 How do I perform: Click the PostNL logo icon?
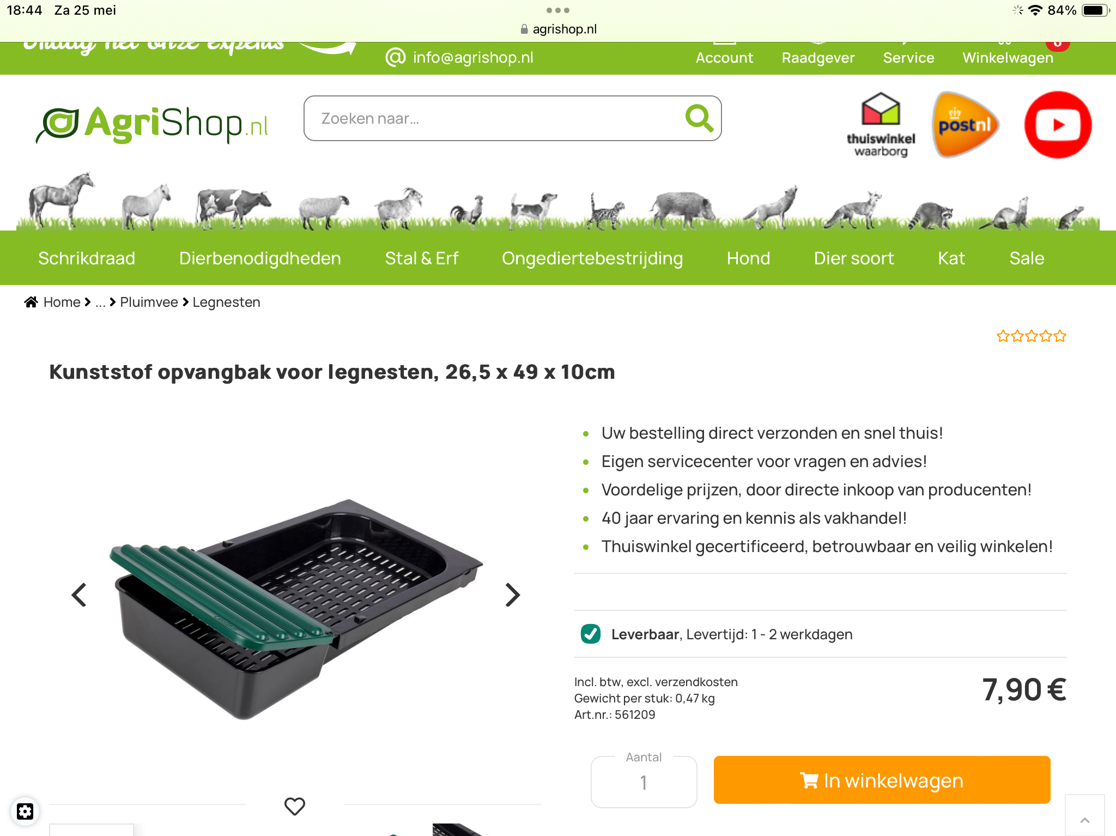click(x=965, y=125)
